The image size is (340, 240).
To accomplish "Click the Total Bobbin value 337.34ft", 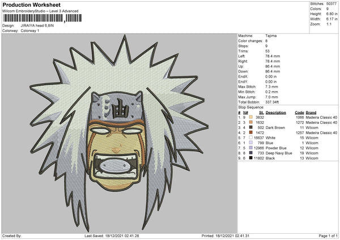I will [272, 102].
